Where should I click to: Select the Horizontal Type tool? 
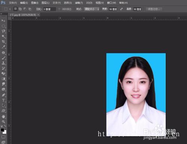pyautogui.click(x=3, y=100)
